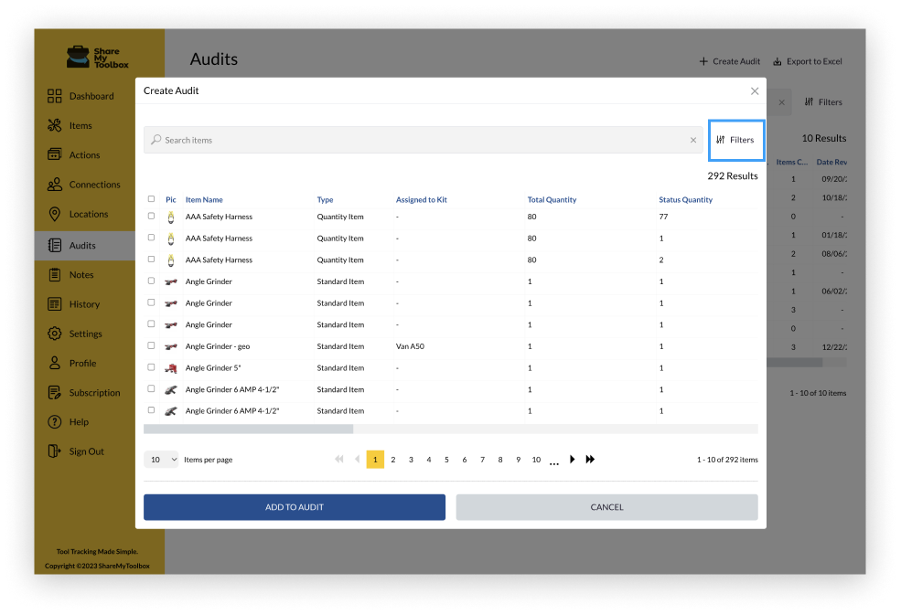Screen dimensions: 901x615
Task: Go to Connections in the sidebar
Action: 95,184
